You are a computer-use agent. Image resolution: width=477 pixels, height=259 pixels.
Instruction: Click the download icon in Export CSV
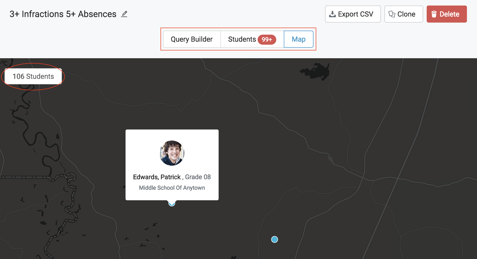(332, 14)
